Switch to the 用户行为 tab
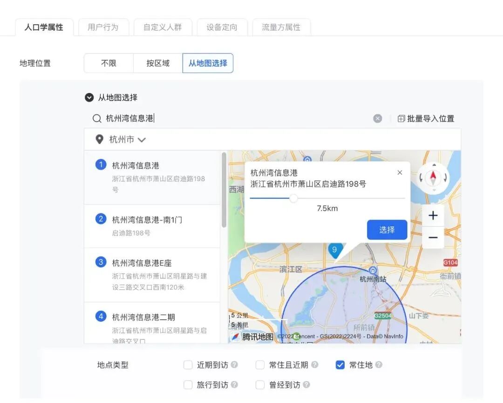503x403 pixels. point(103,26)
